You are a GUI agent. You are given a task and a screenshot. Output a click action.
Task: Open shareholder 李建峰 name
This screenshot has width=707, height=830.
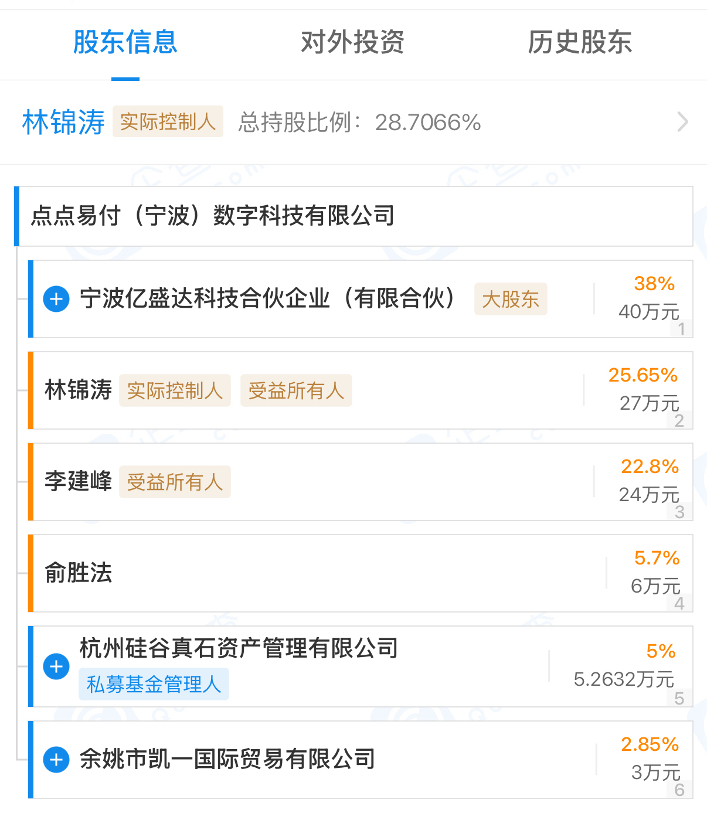(x=78, y=482)
